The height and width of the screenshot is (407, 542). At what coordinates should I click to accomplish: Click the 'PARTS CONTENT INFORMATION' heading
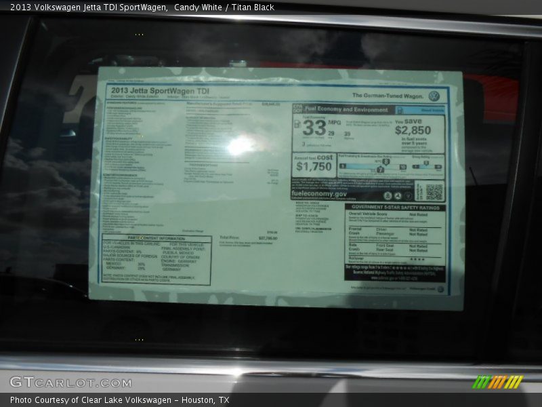(x=157, y=239)
